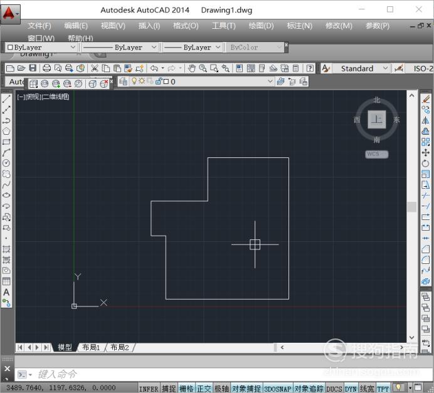
Task: Toggle 正交 ortho mode
Action: pos(204,389)
